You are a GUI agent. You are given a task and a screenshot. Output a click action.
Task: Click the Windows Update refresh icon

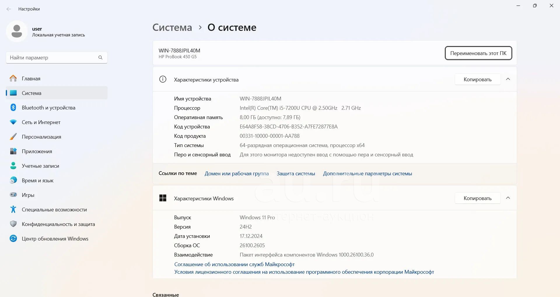pos(13,238)
